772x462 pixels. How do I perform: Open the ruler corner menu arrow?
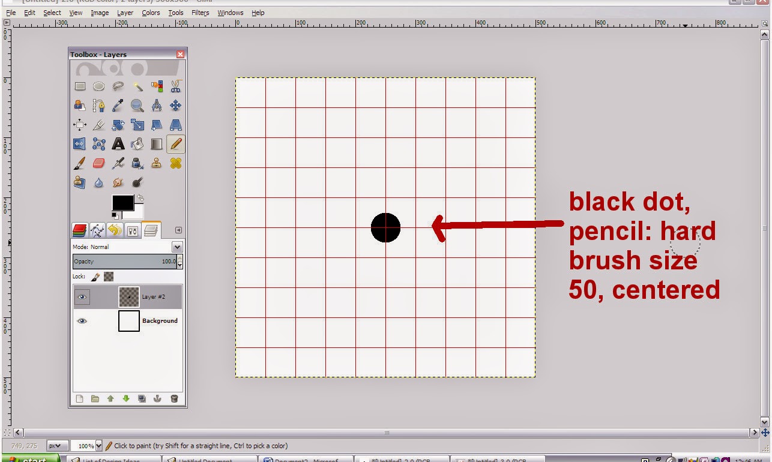pos(7,22)
